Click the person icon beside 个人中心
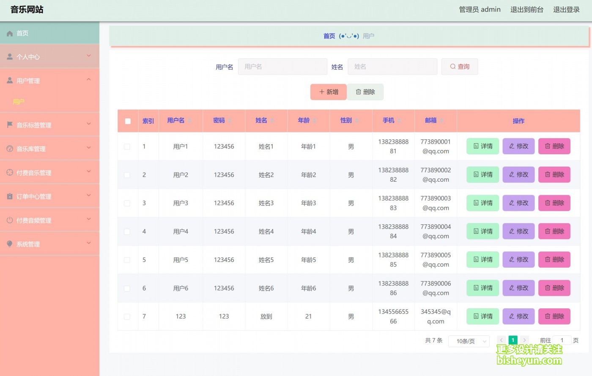The image size is (592, 376). point(10,57)
